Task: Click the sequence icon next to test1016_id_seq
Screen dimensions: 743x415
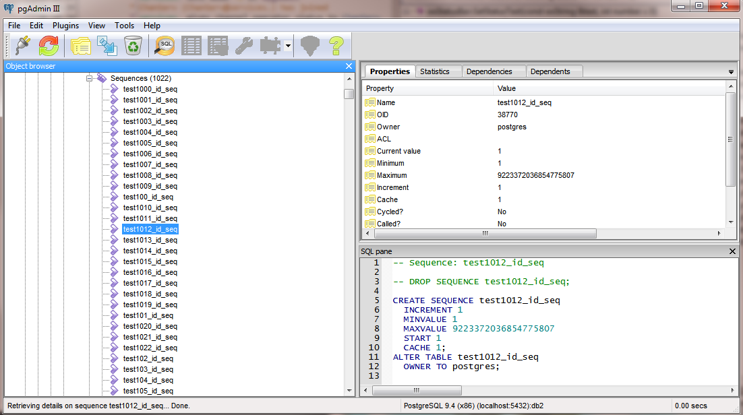Action: click(x=114, y=272)
